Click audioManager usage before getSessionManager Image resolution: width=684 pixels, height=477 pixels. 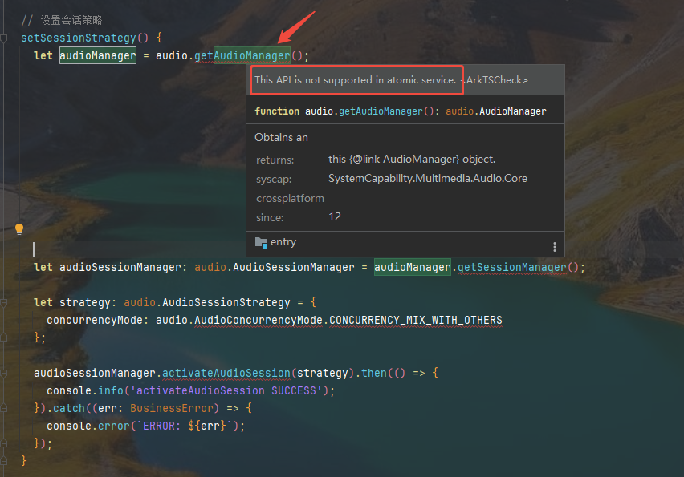click(x=412, y=268)
